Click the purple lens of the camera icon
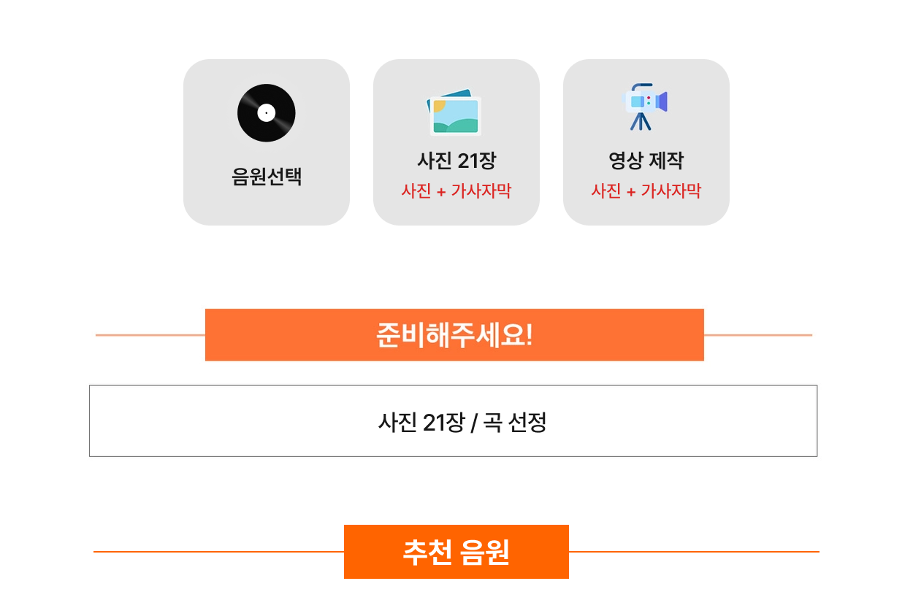Image resolution: width=913 pixels, height=608 pixels. pos(662,101)
